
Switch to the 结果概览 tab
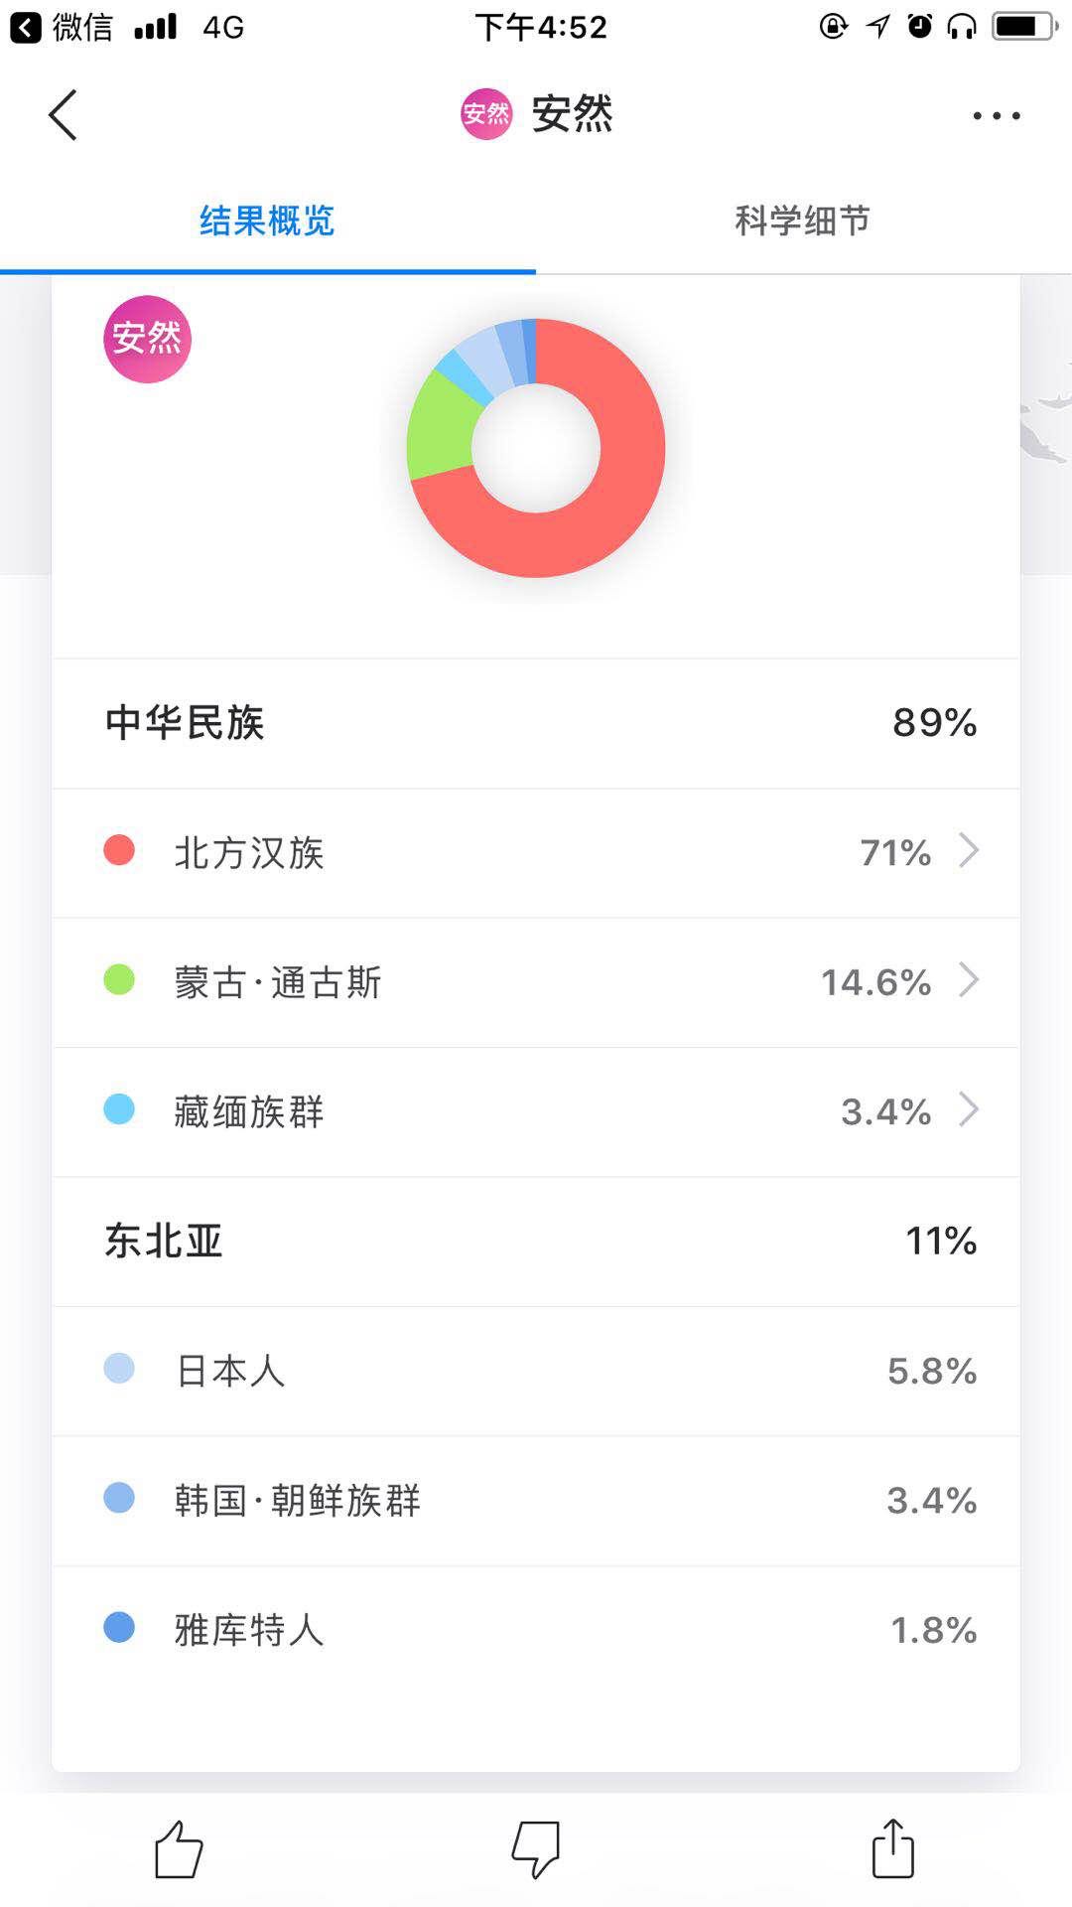(x=267, y=220)
